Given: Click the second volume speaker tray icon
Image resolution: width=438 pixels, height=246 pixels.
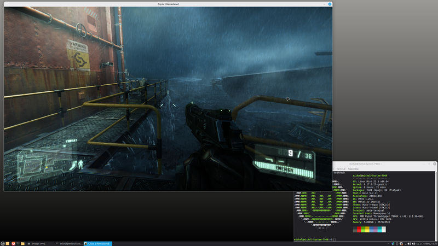Looking at the screenshot, I should click(x=413, y=244).
